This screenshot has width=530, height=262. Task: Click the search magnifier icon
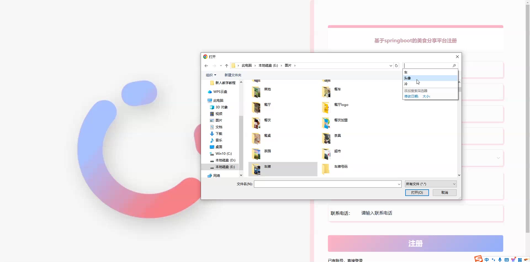pyautogui.click(x=454, y=65)
